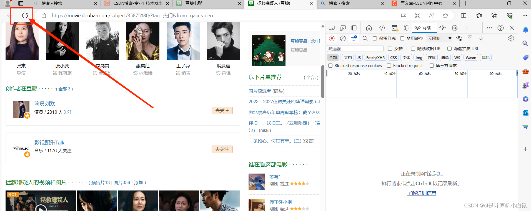This screenshot has width=531, height=211.
Task: Open the Memory chip panel
Action: pos(455,28)
